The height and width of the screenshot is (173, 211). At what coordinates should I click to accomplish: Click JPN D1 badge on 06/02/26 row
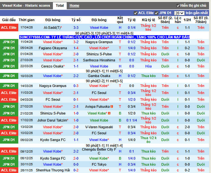9,140
